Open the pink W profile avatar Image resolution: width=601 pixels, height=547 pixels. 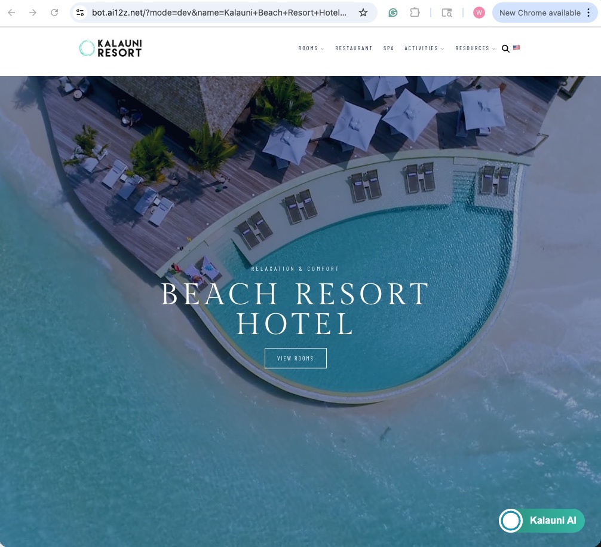479,13
